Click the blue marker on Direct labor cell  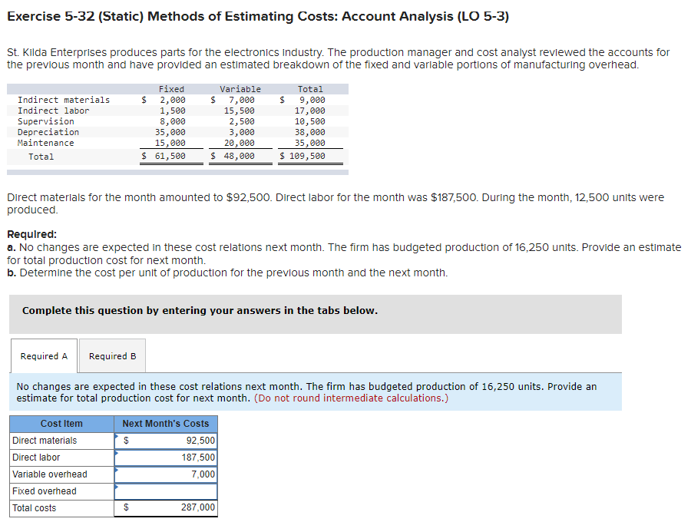(x=117, y=454)
